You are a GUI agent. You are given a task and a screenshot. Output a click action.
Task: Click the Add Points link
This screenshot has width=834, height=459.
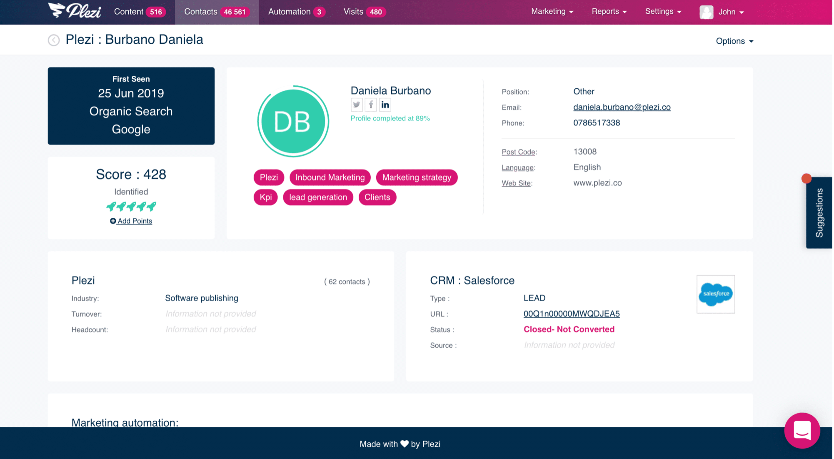[x=131, y=221]
